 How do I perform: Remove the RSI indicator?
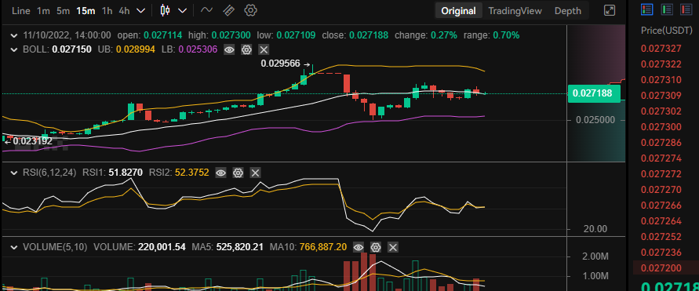[255, 173]
